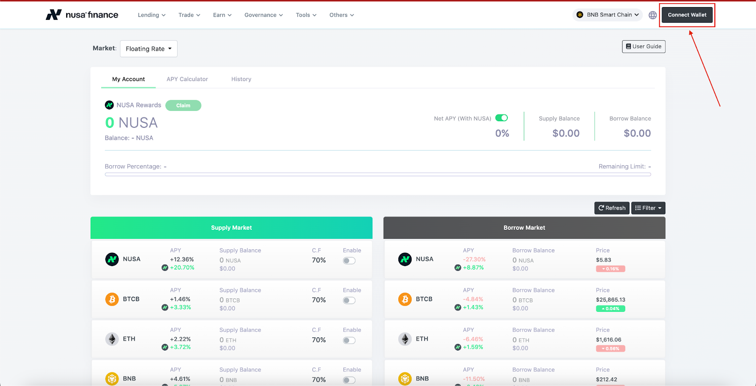756x386 pixels.
Task: Click ETH coin icon in Supply Market
Action: point(112,339)
